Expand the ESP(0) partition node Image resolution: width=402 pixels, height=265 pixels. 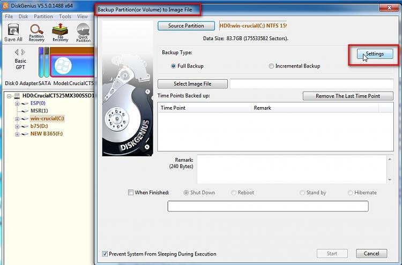[x=17, y=103]
